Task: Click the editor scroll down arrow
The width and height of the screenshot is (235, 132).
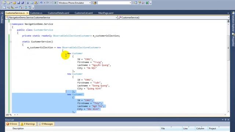Action: pyautogui.click(x=228, y=111)
